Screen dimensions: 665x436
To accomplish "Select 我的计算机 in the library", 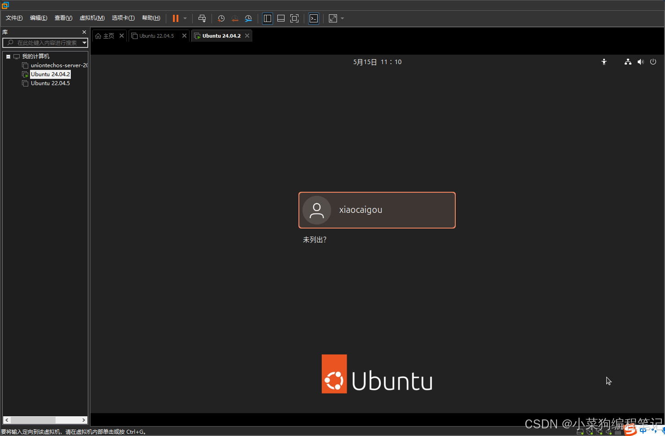I will coord(36,56).
